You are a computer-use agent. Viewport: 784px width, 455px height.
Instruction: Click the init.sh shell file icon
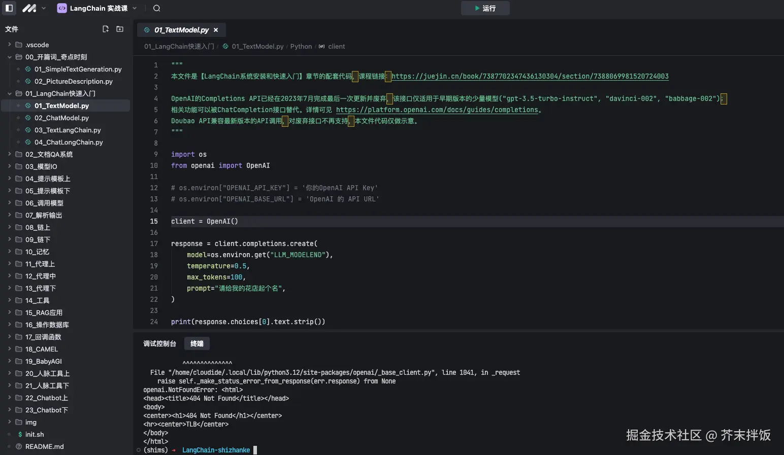[x=20, y=434]
